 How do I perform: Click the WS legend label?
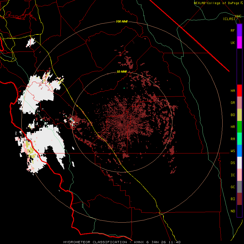(233, 151)
